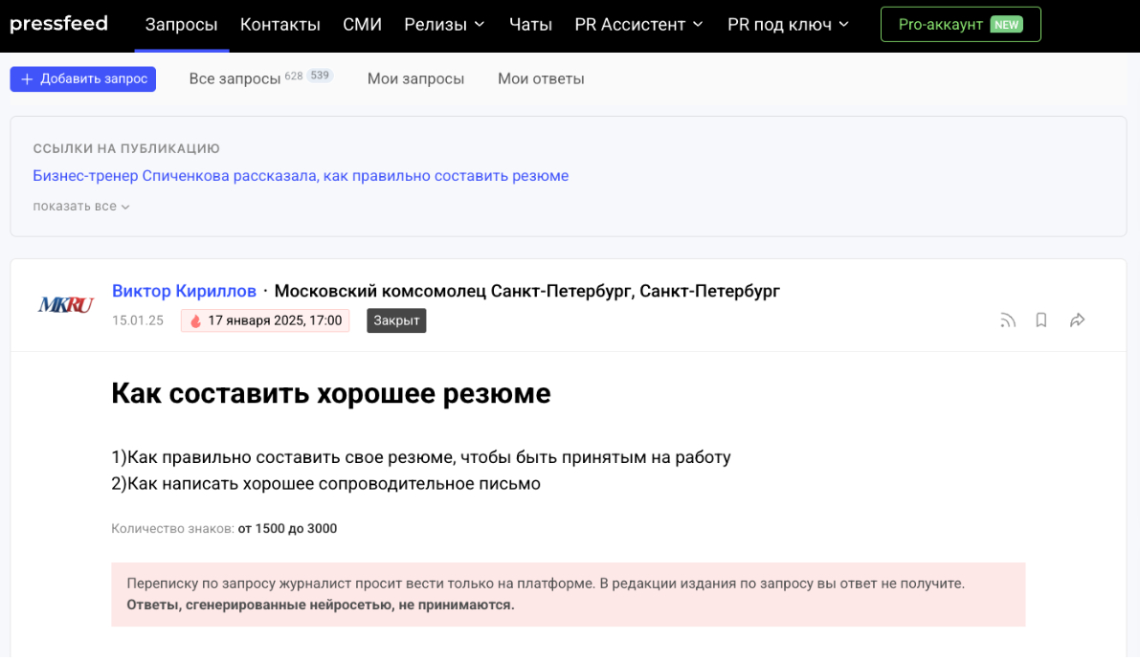The height and width of the screenshot is (661, 1140).
Task: Subscribe via the RSS feed icon
Action: (1007, 320)
